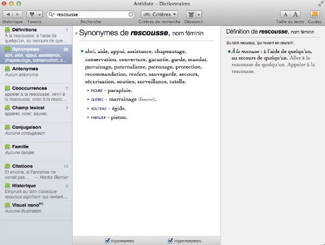This screenshot has height=245, width=325.
Task: Click the green Antonymes book icon
Action: point(8,69)
